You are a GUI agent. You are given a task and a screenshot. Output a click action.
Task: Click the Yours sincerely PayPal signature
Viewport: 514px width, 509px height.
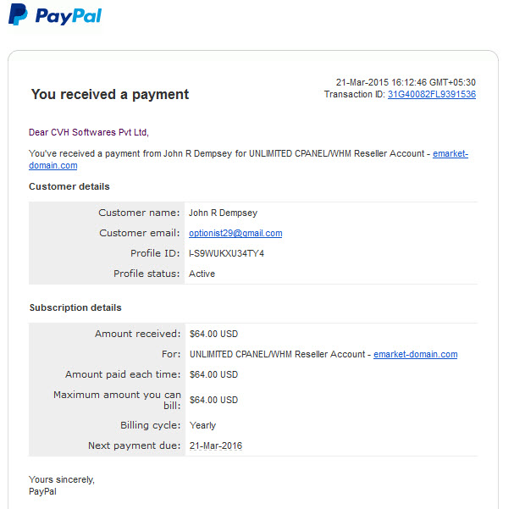click(62, 485)
